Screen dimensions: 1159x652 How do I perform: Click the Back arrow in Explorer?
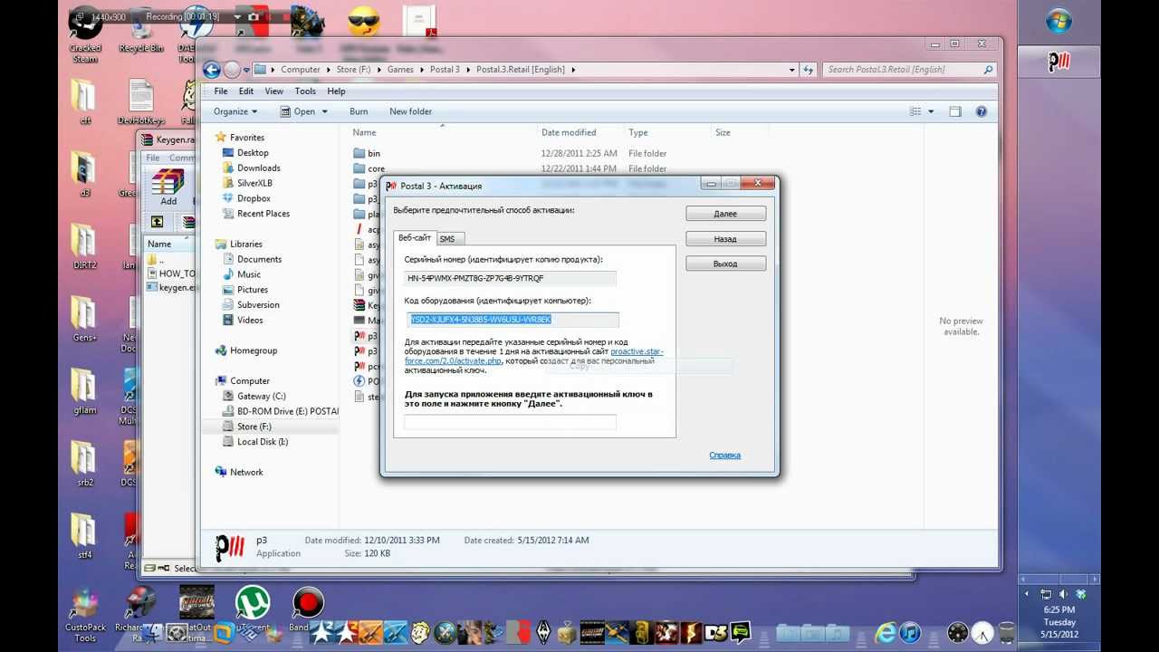[212, 70]
